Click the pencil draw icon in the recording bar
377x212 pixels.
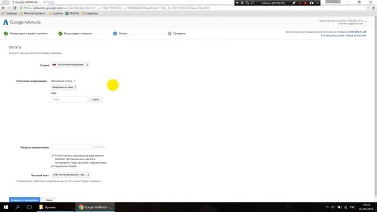click(294, 3)
